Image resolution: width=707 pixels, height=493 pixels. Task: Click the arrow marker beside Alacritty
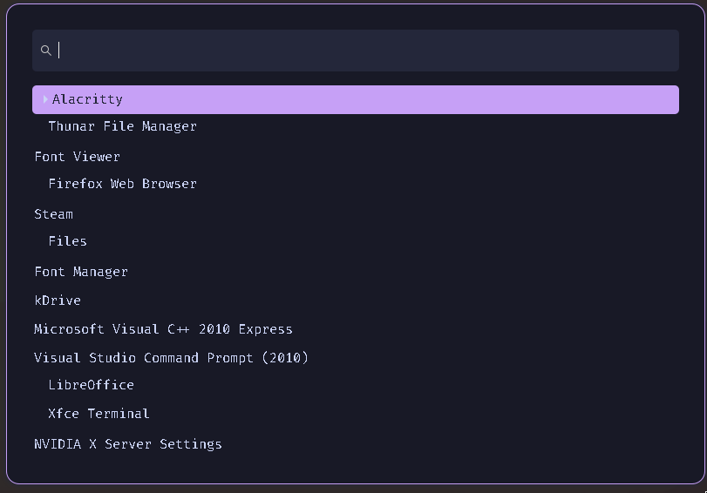click(x=45, y=99)
